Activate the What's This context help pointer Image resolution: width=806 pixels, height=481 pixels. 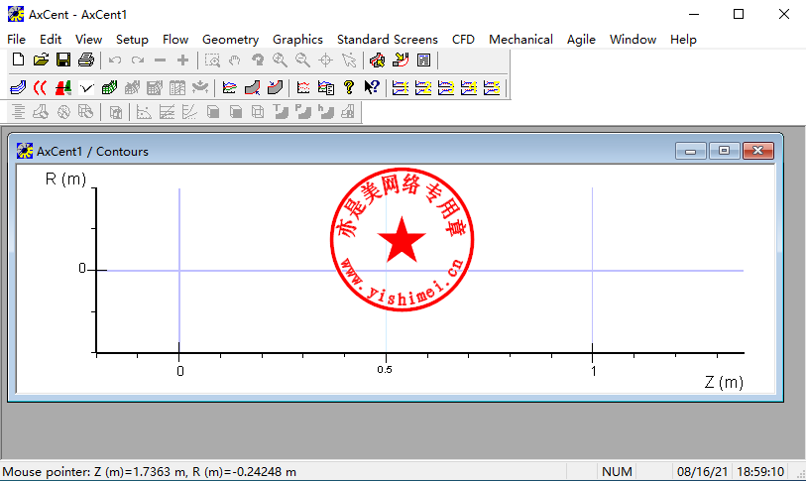click(x=372, y=87)
